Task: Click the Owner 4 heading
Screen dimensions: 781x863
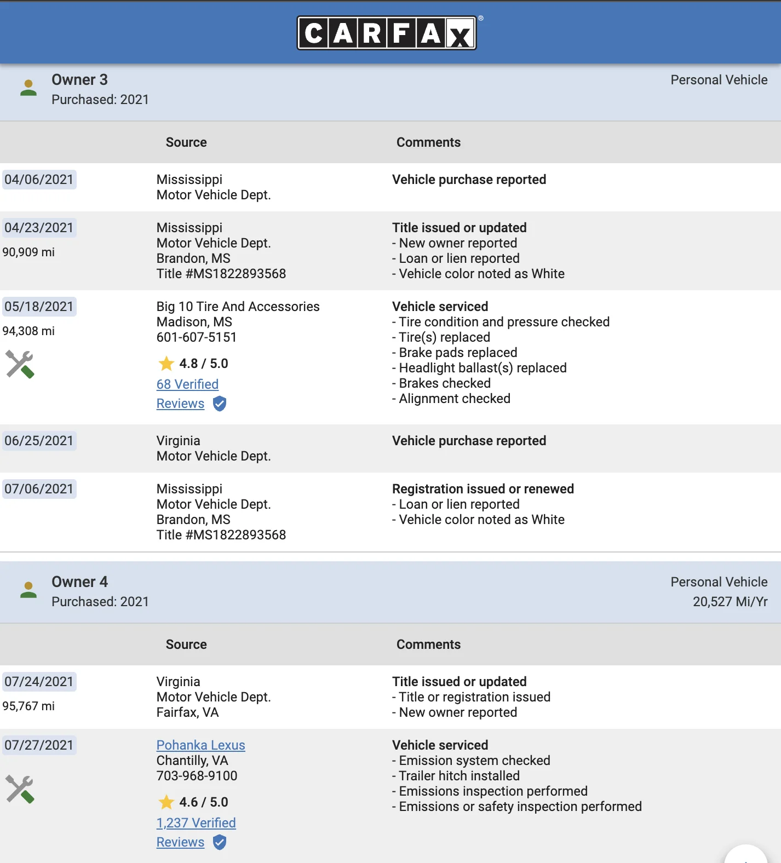Action: pyautogui.click(x=79, y=582)
